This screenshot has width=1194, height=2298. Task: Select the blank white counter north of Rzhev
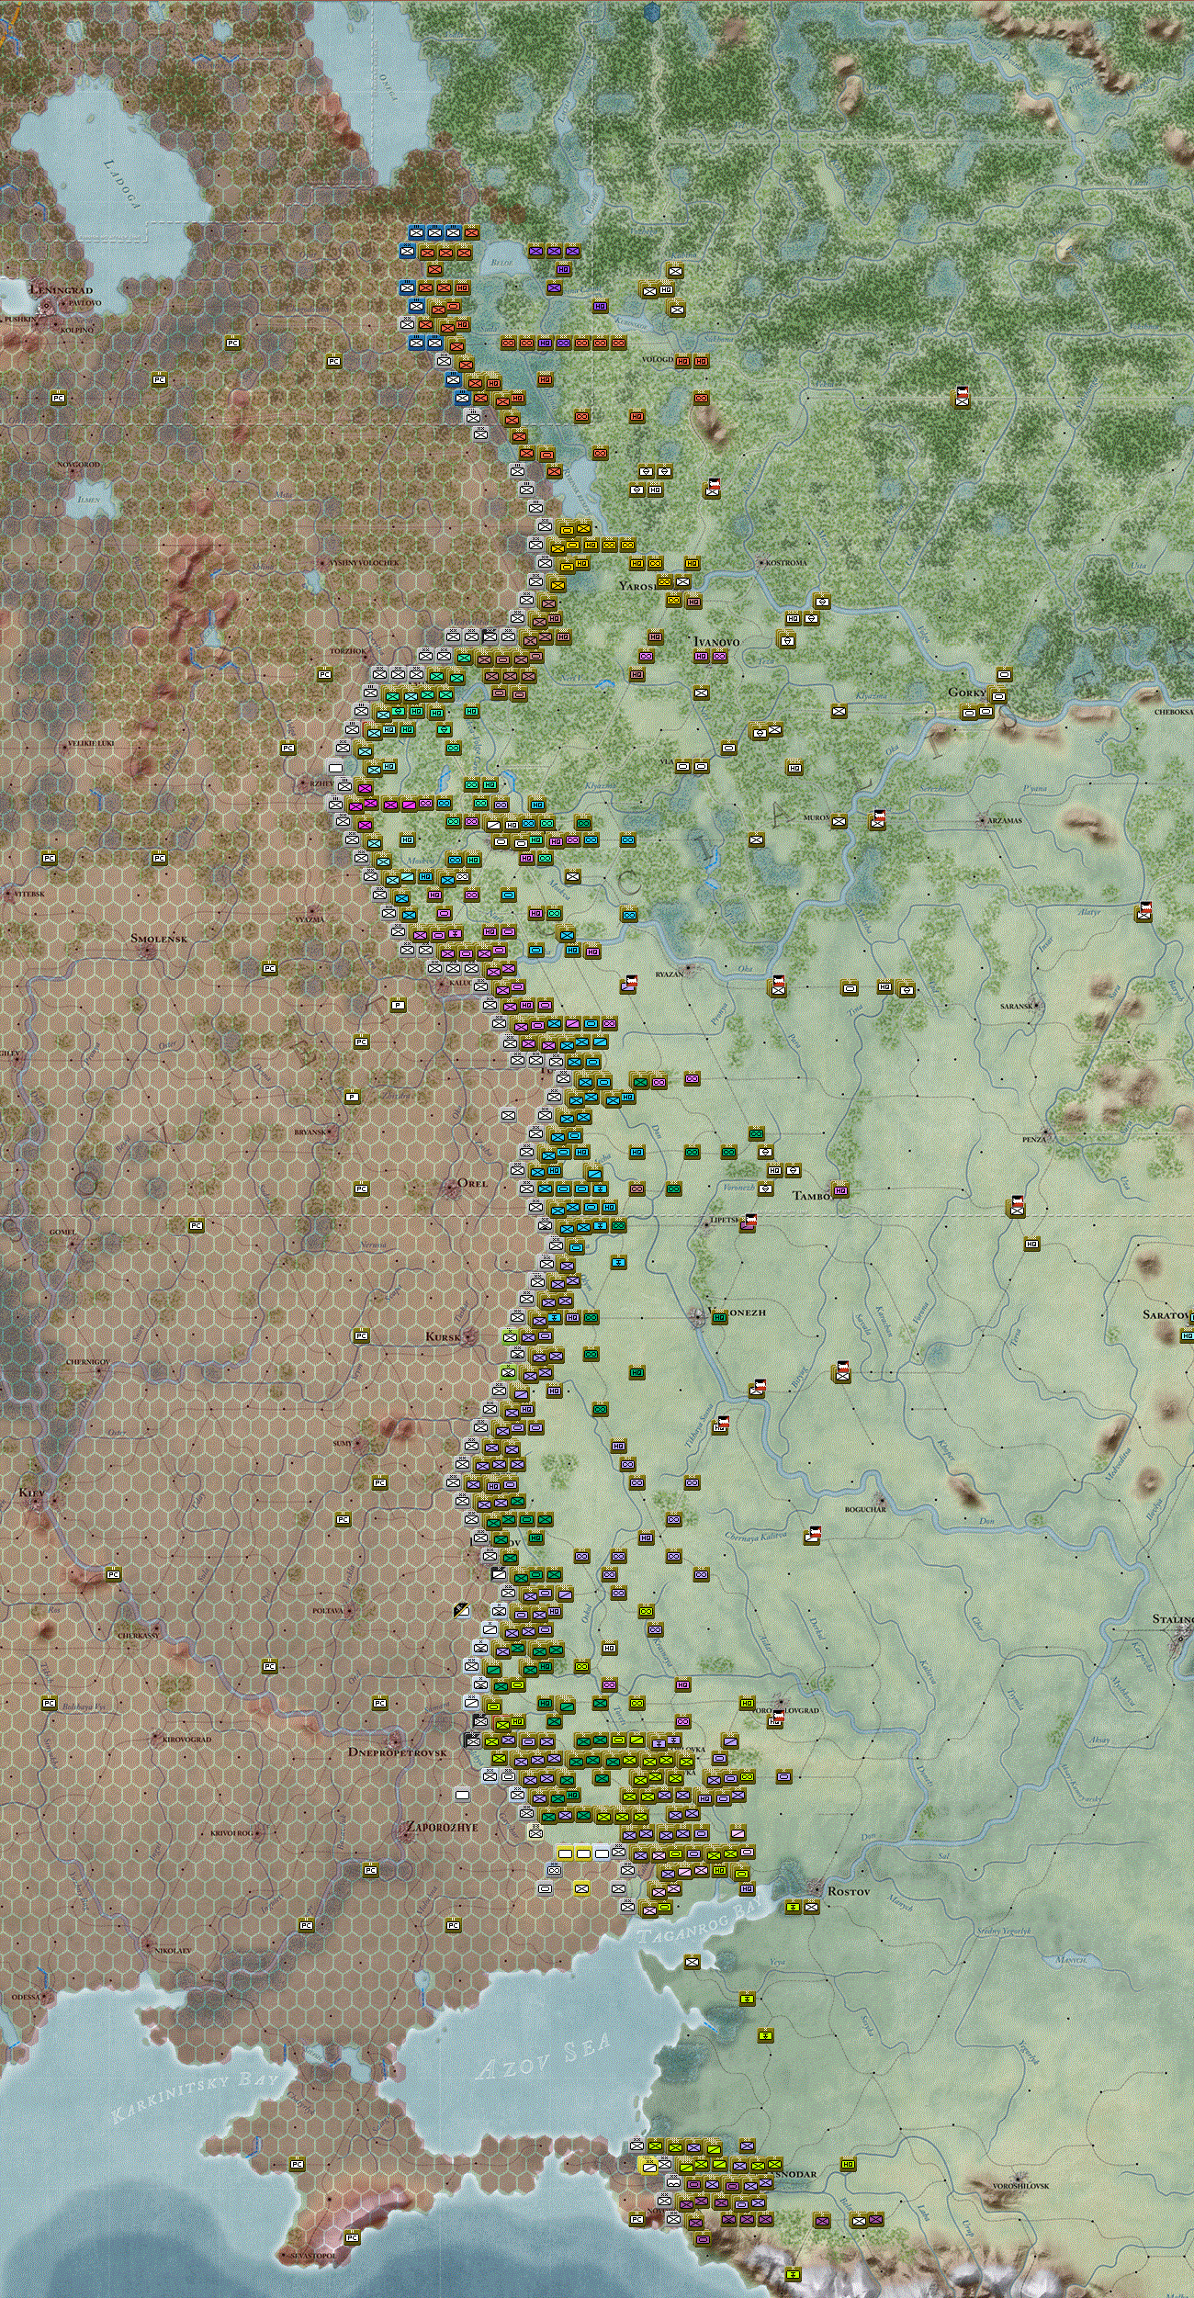pos(335,766)
